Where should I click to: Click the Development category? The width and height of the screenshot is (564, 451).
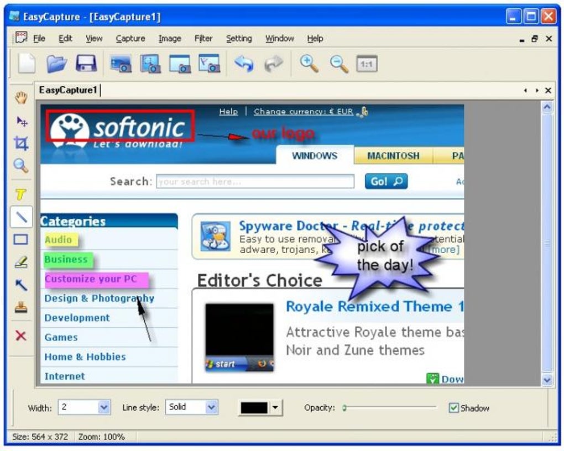tap(77, 318)
